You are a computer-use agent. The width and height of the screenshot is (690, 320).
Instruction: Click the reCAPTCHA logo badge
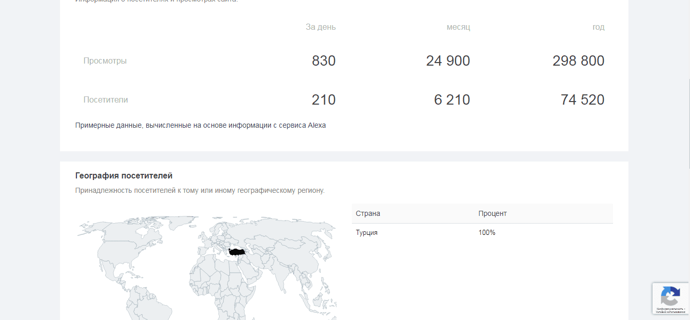(x=670, y=296)
